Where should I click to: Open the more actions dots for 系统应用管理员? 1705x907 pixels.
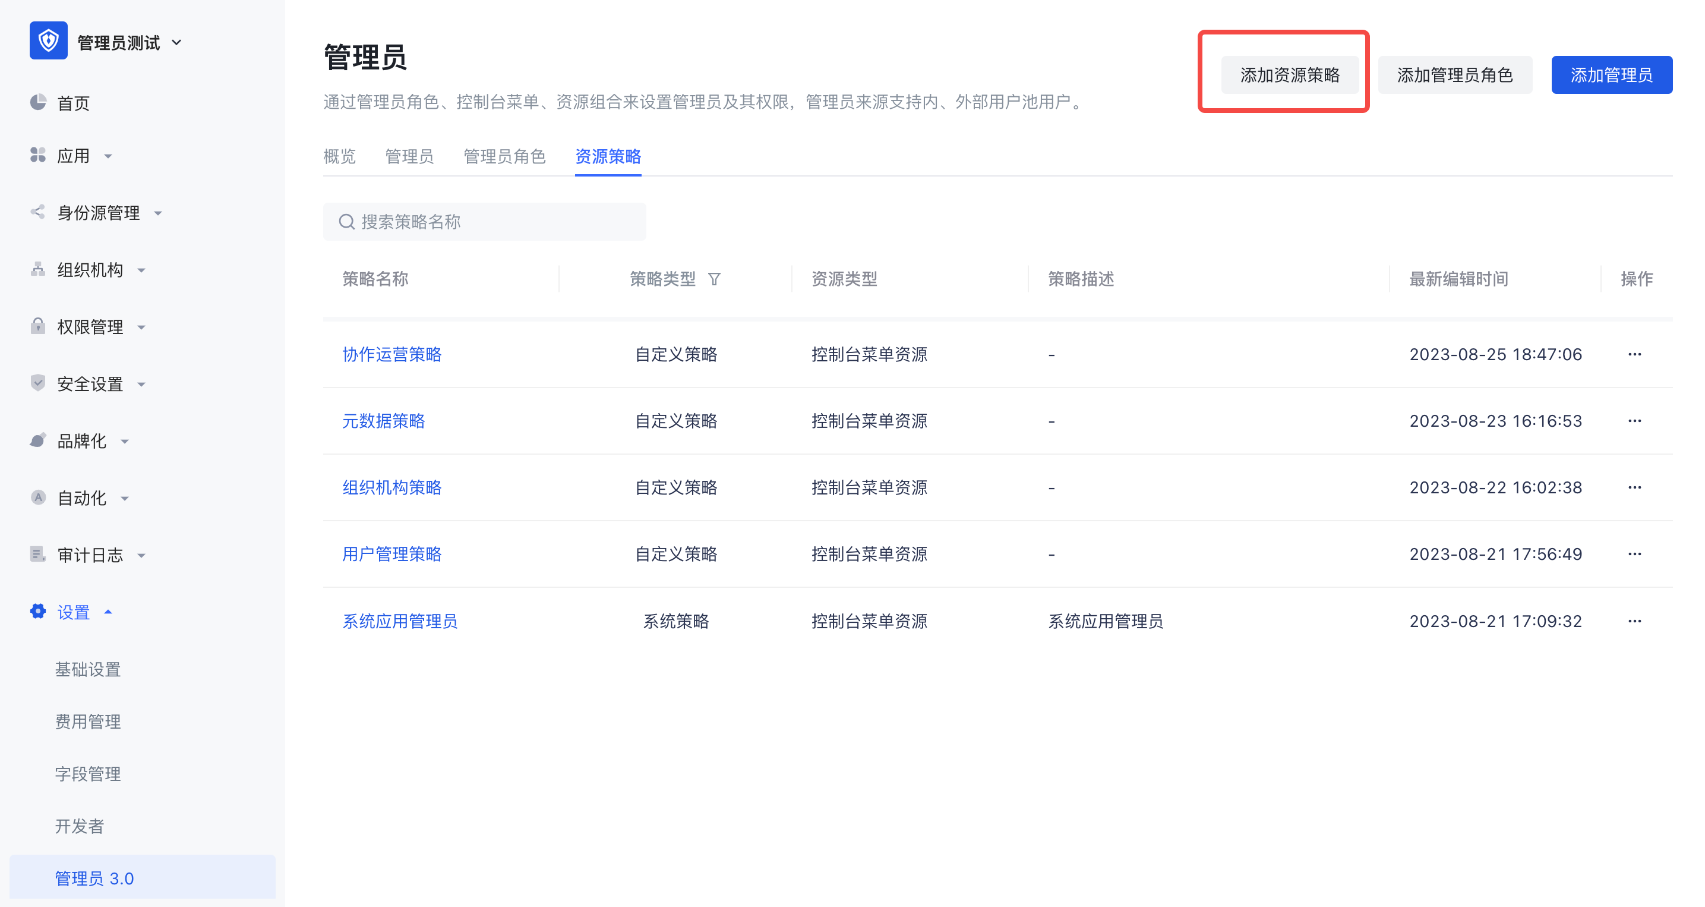click(x=1634, y=621)
